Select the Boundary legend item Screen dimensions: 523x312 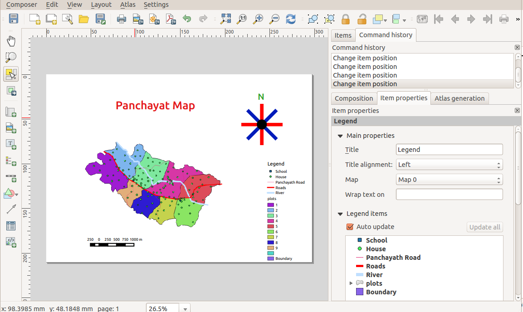[381, 292]
